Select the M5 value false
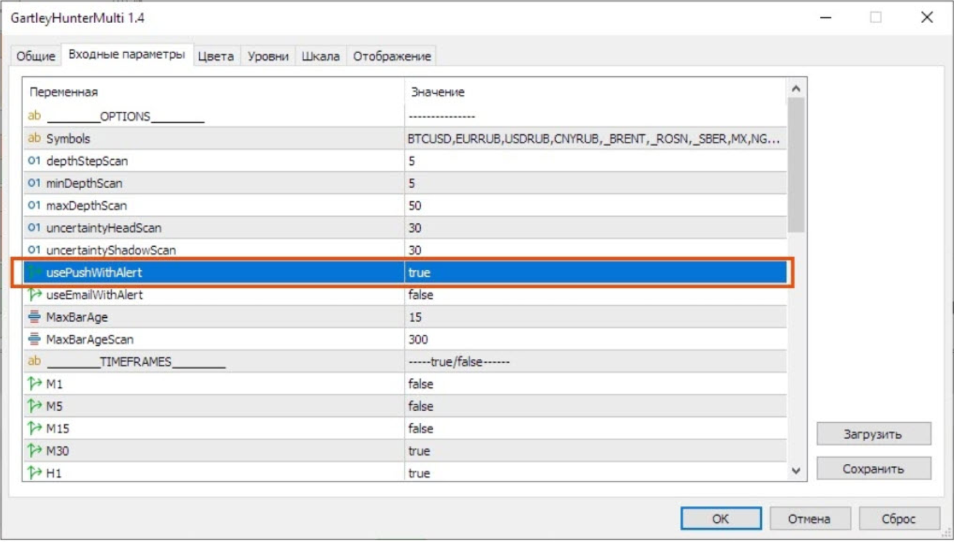This screenshot has height=542, width=954. coord(596,406)
